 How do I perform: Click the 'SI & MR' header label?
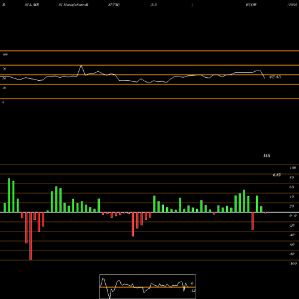click(x=32, y=5)
